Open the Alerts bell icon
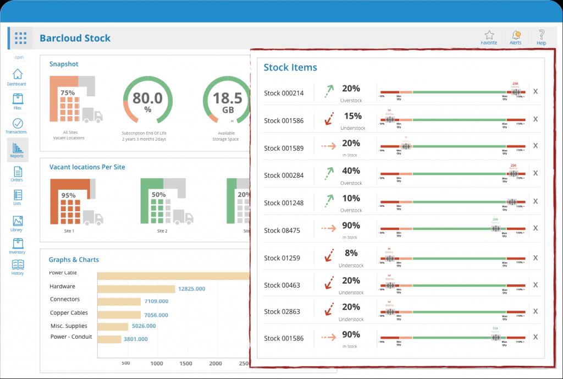 (x=516, y=36)
